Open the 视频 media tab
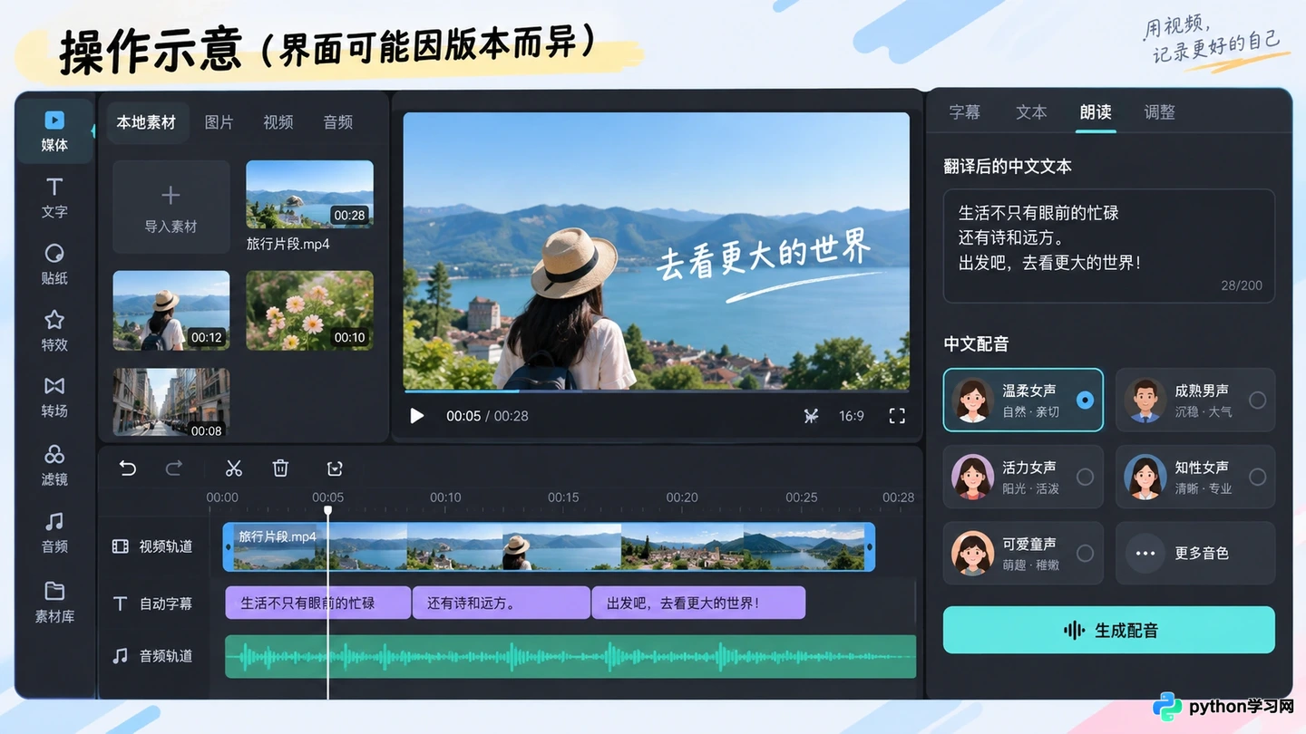The image size is (1306, 734). pyautogui.click(x=278, y=122)
